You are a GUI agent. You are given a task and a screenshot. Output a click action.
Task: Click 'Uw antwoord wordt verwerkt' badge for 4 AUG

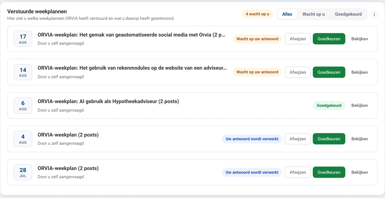tap(252, 139)
